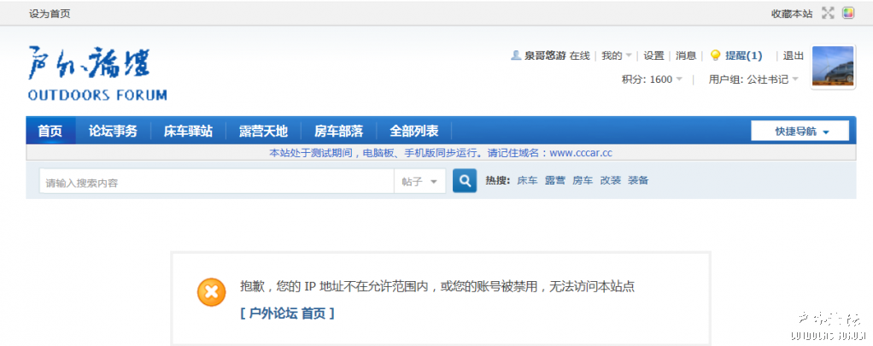Expand the 积分: 1600 dropdown
873x346 pixels.
(652, 79)
